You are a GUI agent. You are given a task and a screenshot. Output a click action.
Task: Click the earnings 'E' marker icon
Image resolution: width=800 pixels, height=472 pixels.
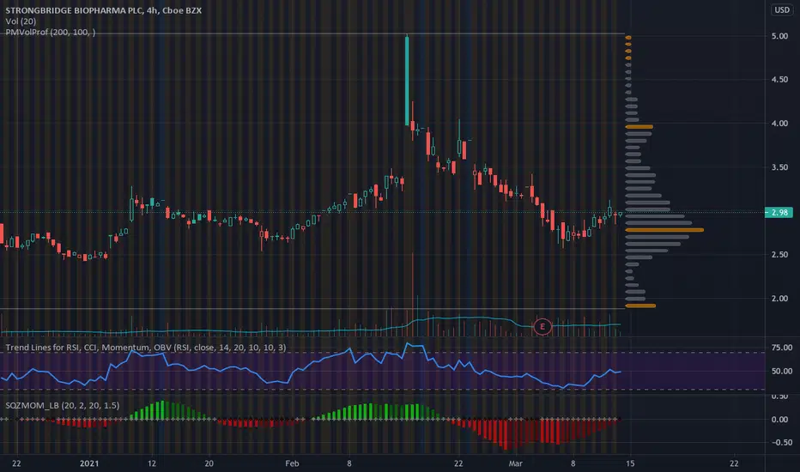[x=542, y=327]
